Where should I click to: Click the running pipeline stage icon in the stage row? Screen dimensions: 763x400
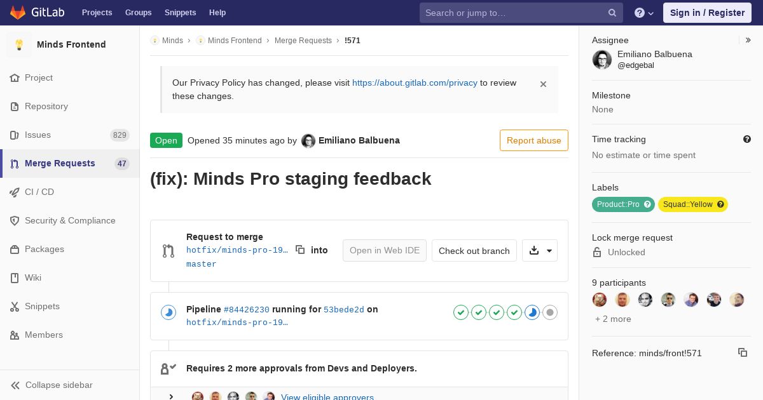532,312
